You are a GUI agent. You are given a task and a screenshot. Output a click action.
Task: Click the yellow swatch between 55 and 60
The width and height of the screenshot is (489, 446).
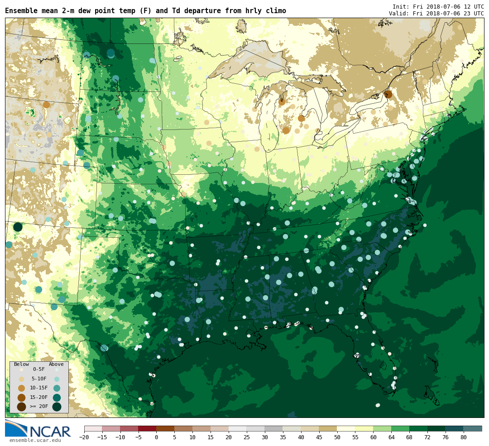(364, 428)
